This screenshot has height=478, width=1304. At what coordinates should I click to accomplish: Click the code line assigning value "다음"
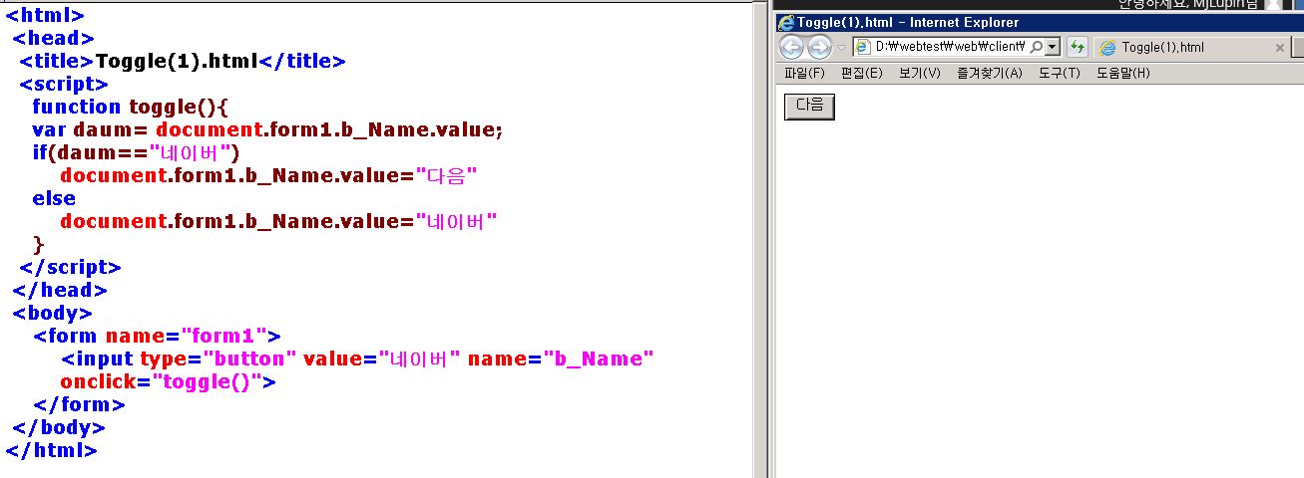[268, 175]
